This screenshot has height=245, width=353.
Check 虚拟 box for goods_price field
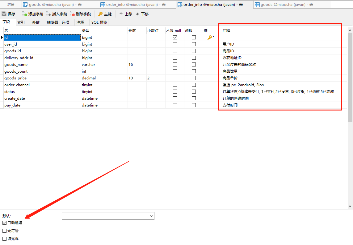coord(194,78)
